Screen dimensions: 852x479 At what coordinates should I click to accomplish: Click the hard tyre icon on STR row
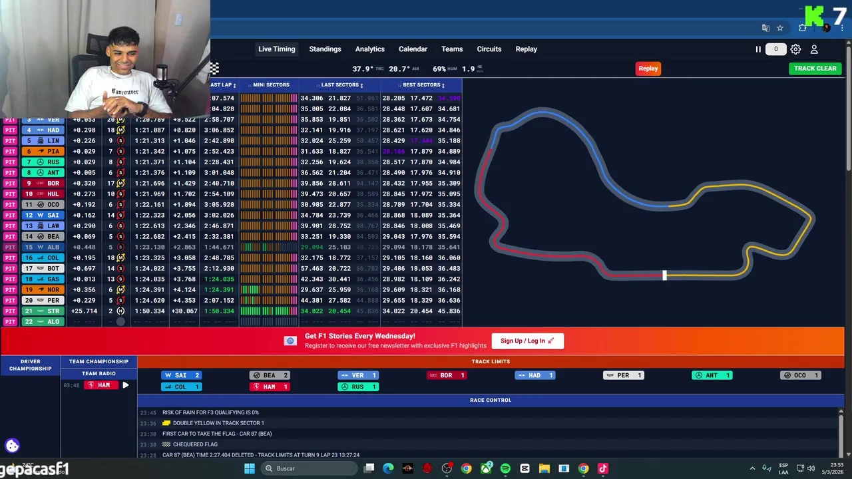[x=120, y=311]
